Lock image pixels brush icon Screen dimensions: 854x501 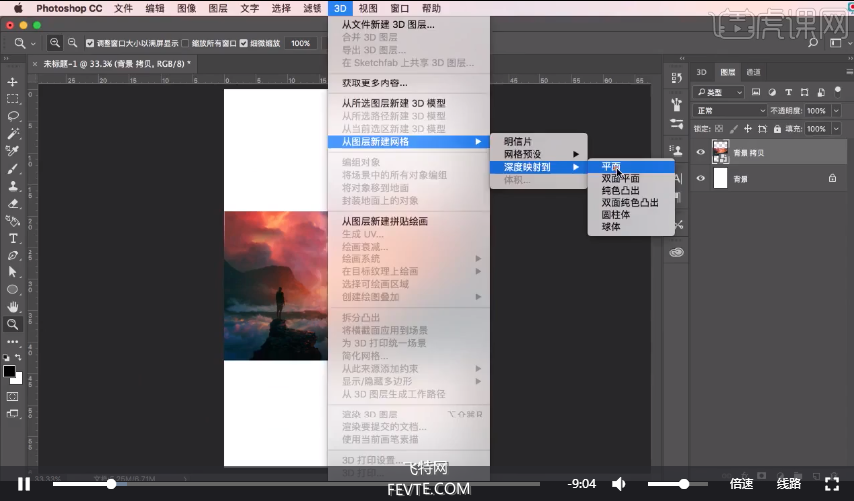[734, 129]
